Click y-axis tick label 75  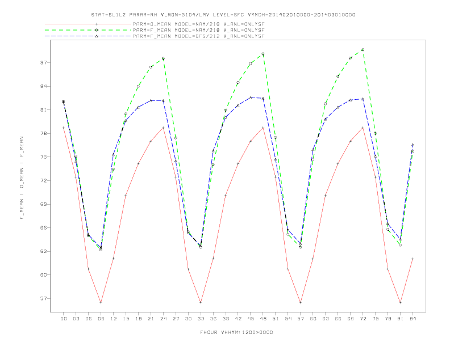tap(44, 157)
